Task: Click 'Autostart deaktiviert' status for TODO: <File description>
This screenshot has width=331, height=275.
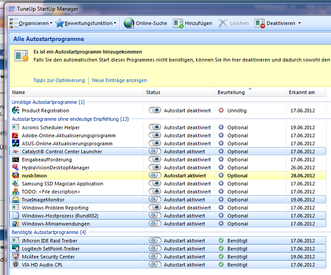Action: coord(187,192)
